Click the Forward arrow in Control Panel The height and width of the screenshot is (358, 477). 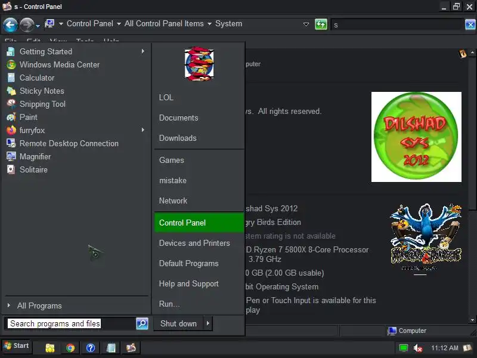pyautogui.click(x=27, y=24)
